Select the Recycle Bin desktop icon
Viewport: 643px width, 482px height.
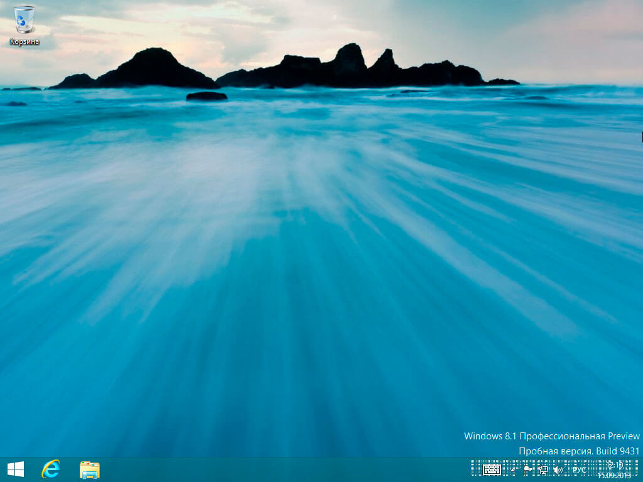click(x=24, y=20)
